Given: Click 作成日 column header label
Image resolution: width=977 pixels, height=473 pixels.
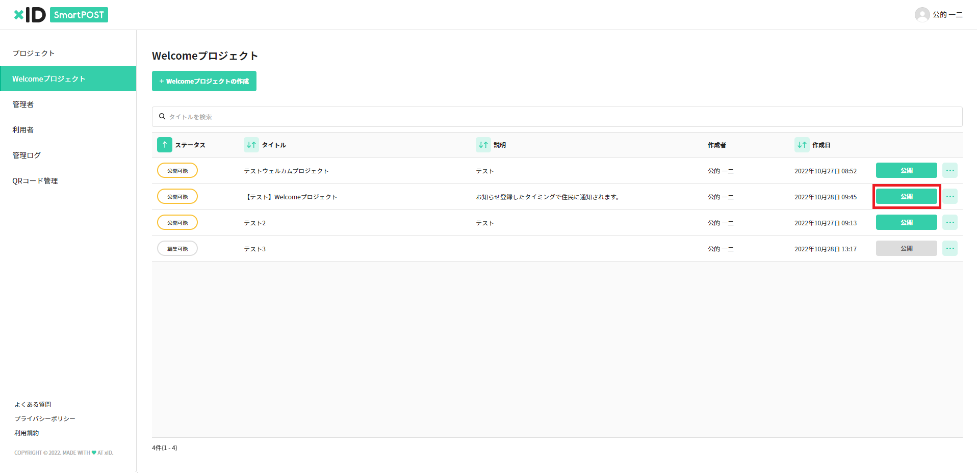Looking at the screenshot, I should tap(821, 145).
